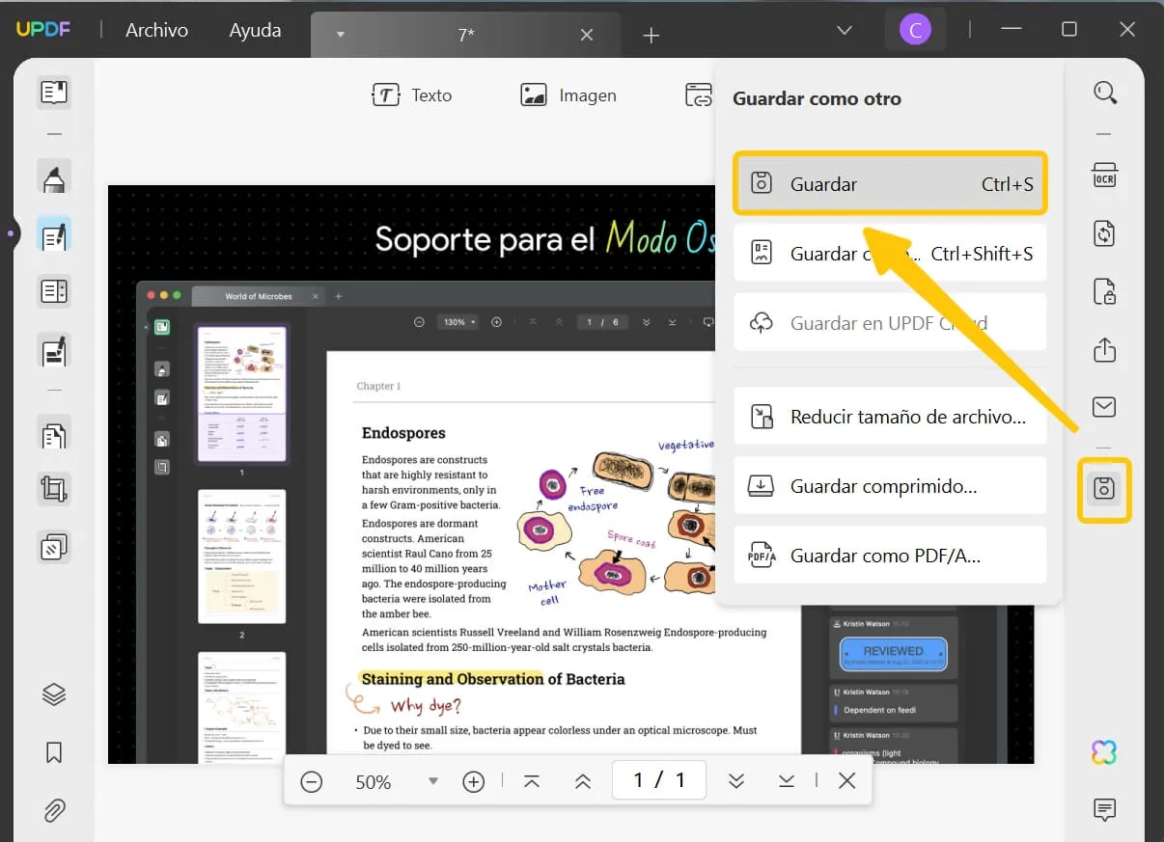Open the tab list dropdown arrow on tab 7*

point(340,35)
